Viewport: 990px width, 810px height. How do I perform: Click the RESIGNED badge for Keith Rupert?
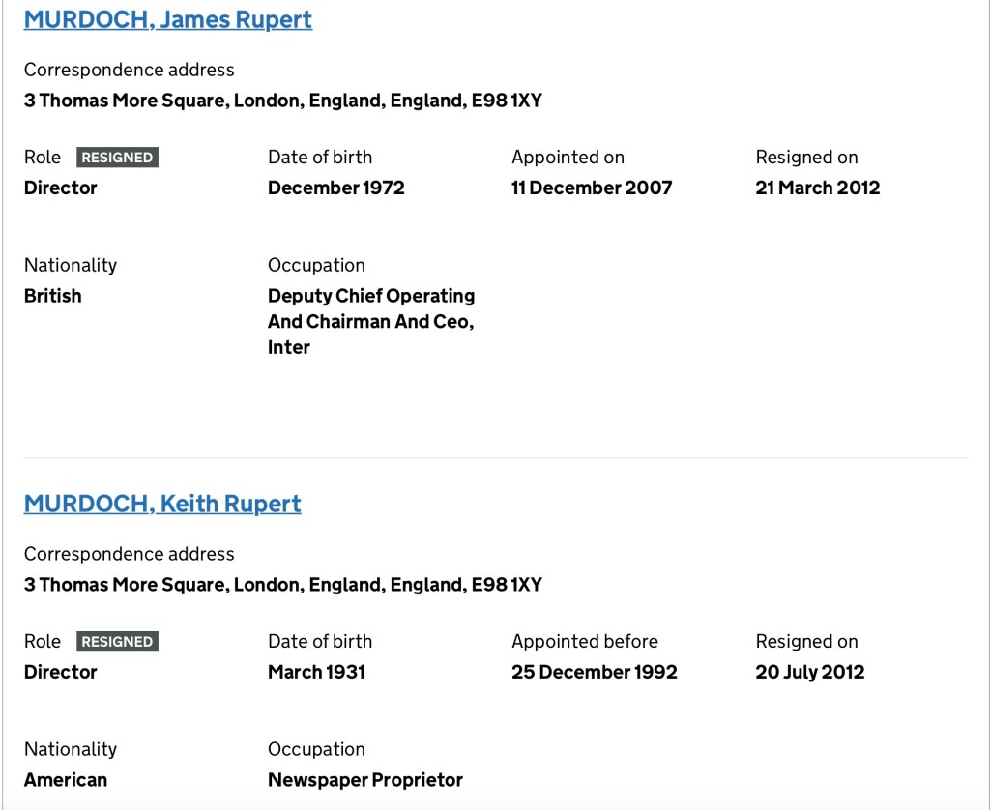pos(117,642)
